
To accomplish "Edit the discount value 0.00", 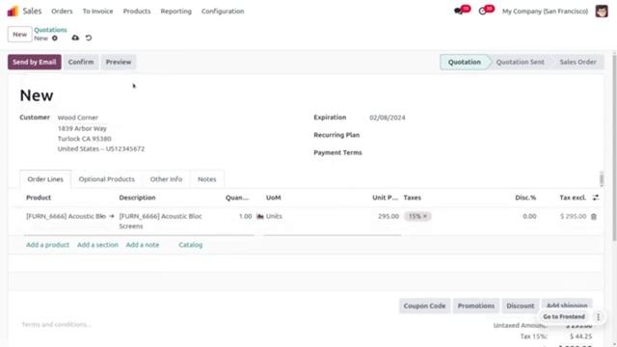I will click(x=529, y=216).
